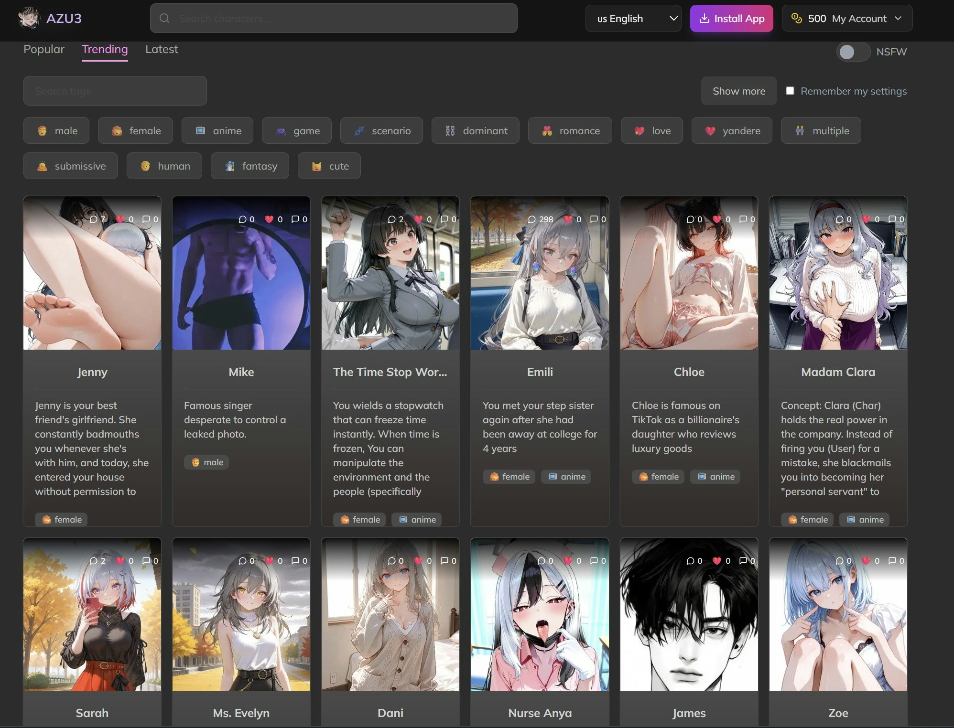Expand the My Account dropdown
954x728 pixels.
pyautogui.click(x=846, y=18)
